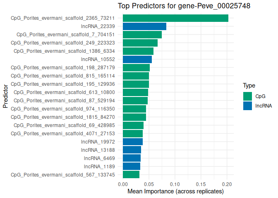The height and width of the screenshot is (198, 278).
Task: Click the 0.10 x-axis tick label
Action: point(175,184)
